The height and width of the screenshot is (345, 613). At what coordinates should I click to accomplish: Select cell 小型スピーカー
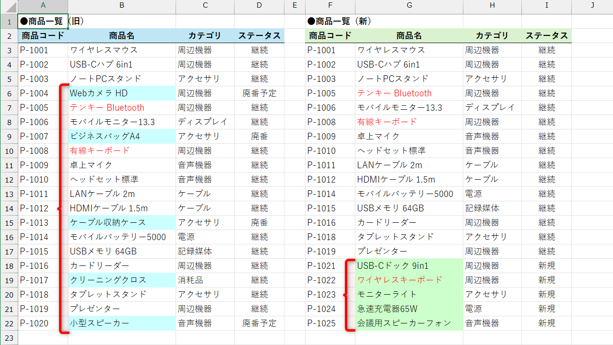(122, 323)
